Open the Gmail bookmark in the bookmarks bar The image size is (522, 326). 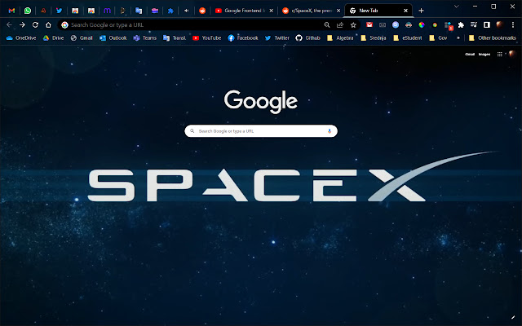click(82, 38)
